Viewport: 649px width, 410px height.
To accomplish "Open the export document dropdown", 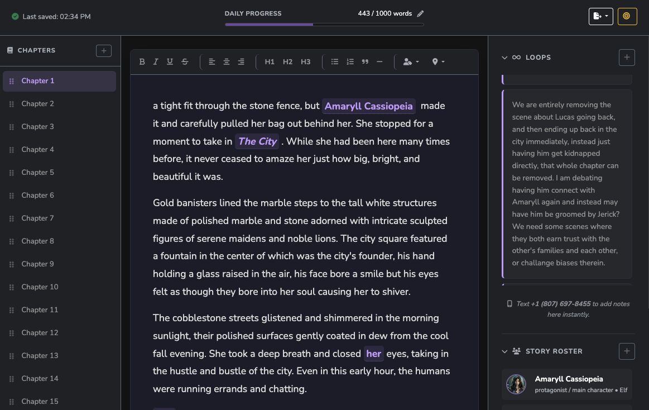I will [600, 16].
